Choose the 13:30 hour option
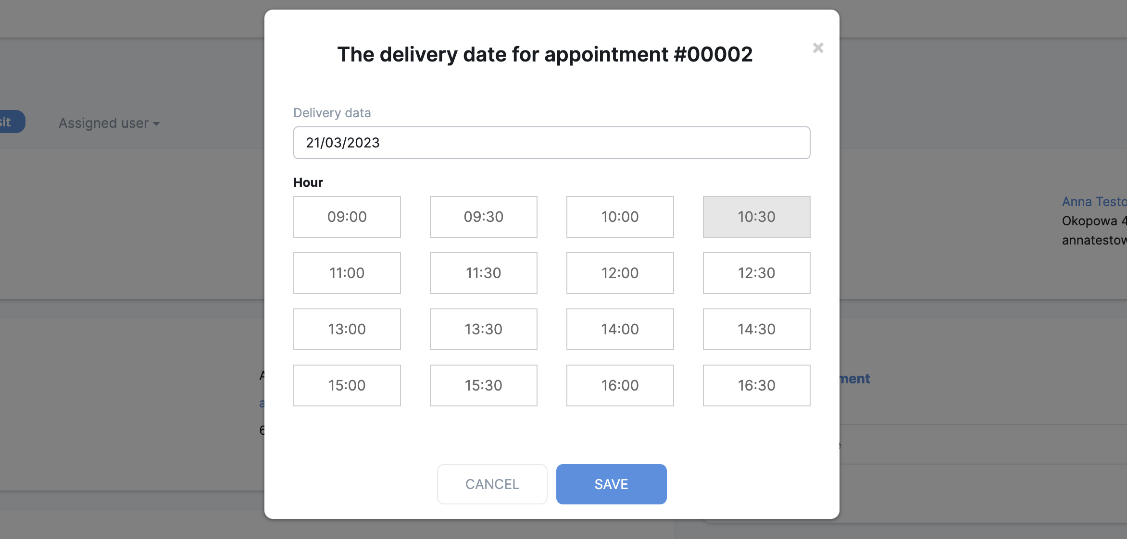The height and width of the screenshot is (539, 1127). tap(483, 329)
